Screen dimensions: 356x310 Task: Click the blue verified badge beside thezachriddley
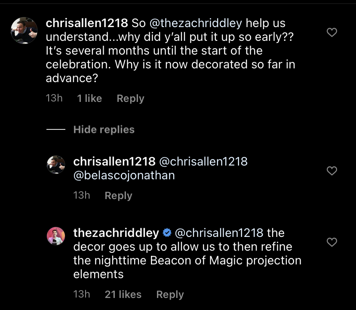(167, 233)
